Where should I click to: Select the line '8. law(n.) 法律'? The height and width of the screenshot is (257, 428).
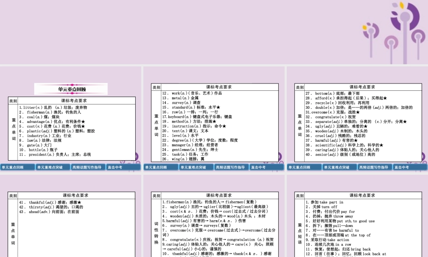click(40, 140)
